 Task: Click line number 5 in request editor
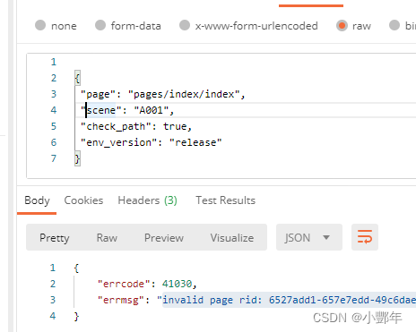pyautogui.click(x=54, y=126)
